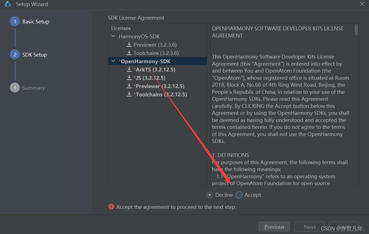
Task: Click 'Accept the agreement to proceed' message
Action: coord(176,207)
